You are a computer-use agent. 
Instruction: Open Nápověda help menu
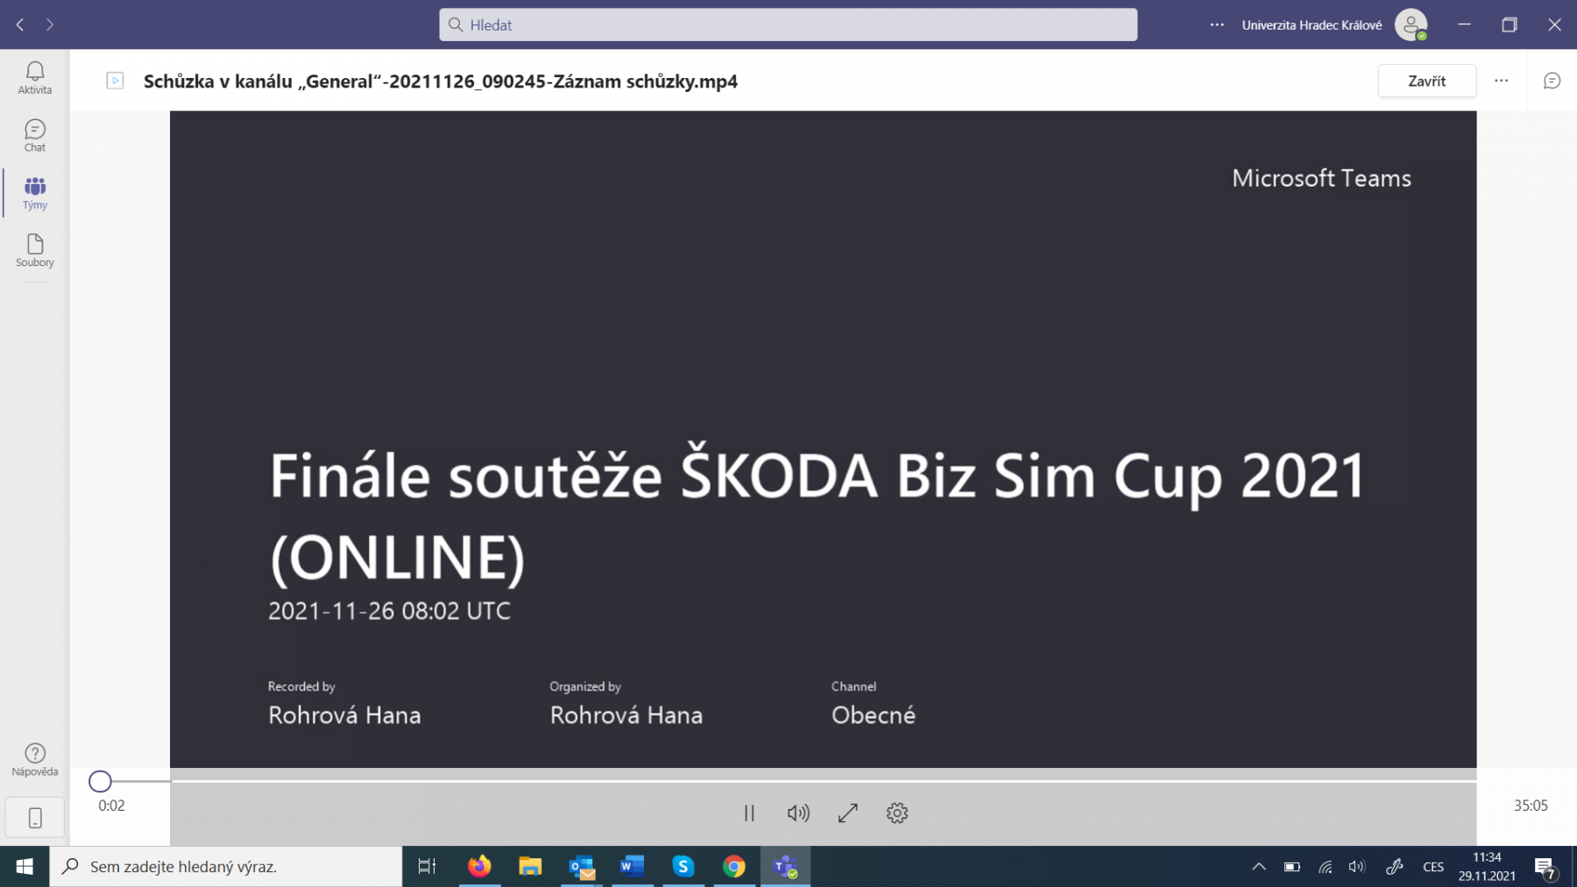tap(35, 758)
